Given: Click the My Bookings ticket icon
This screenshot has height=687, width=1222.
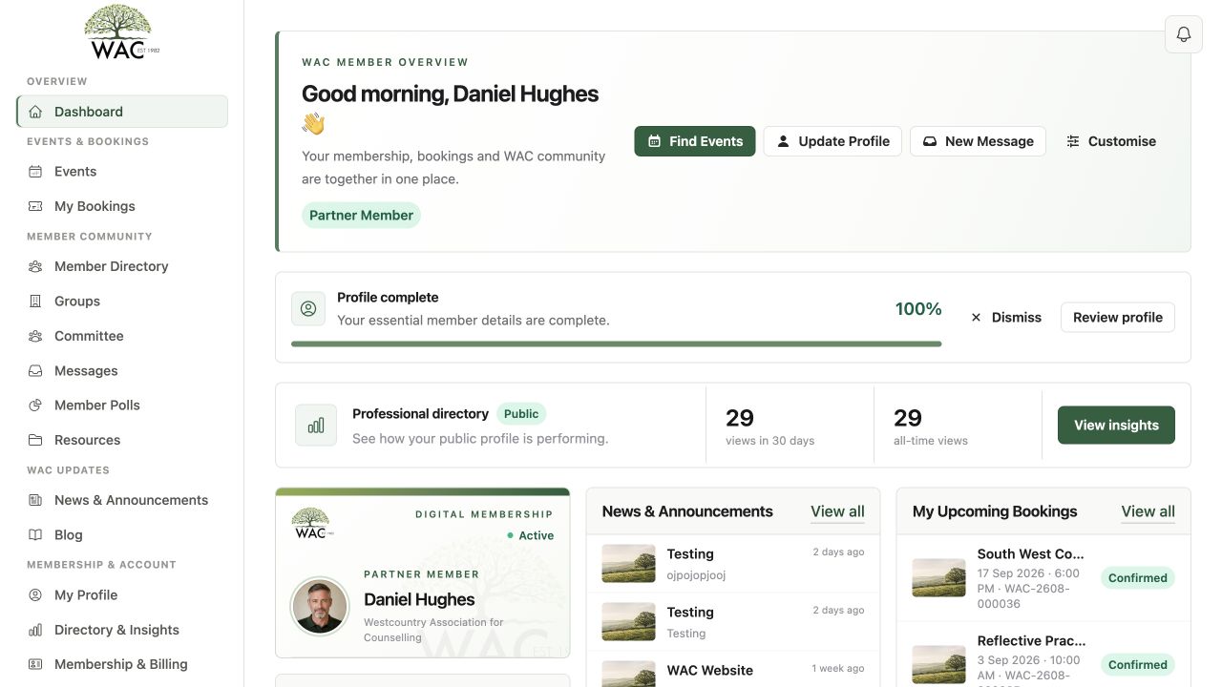Looking at the screenshot, I should click(x=35, y=206).
